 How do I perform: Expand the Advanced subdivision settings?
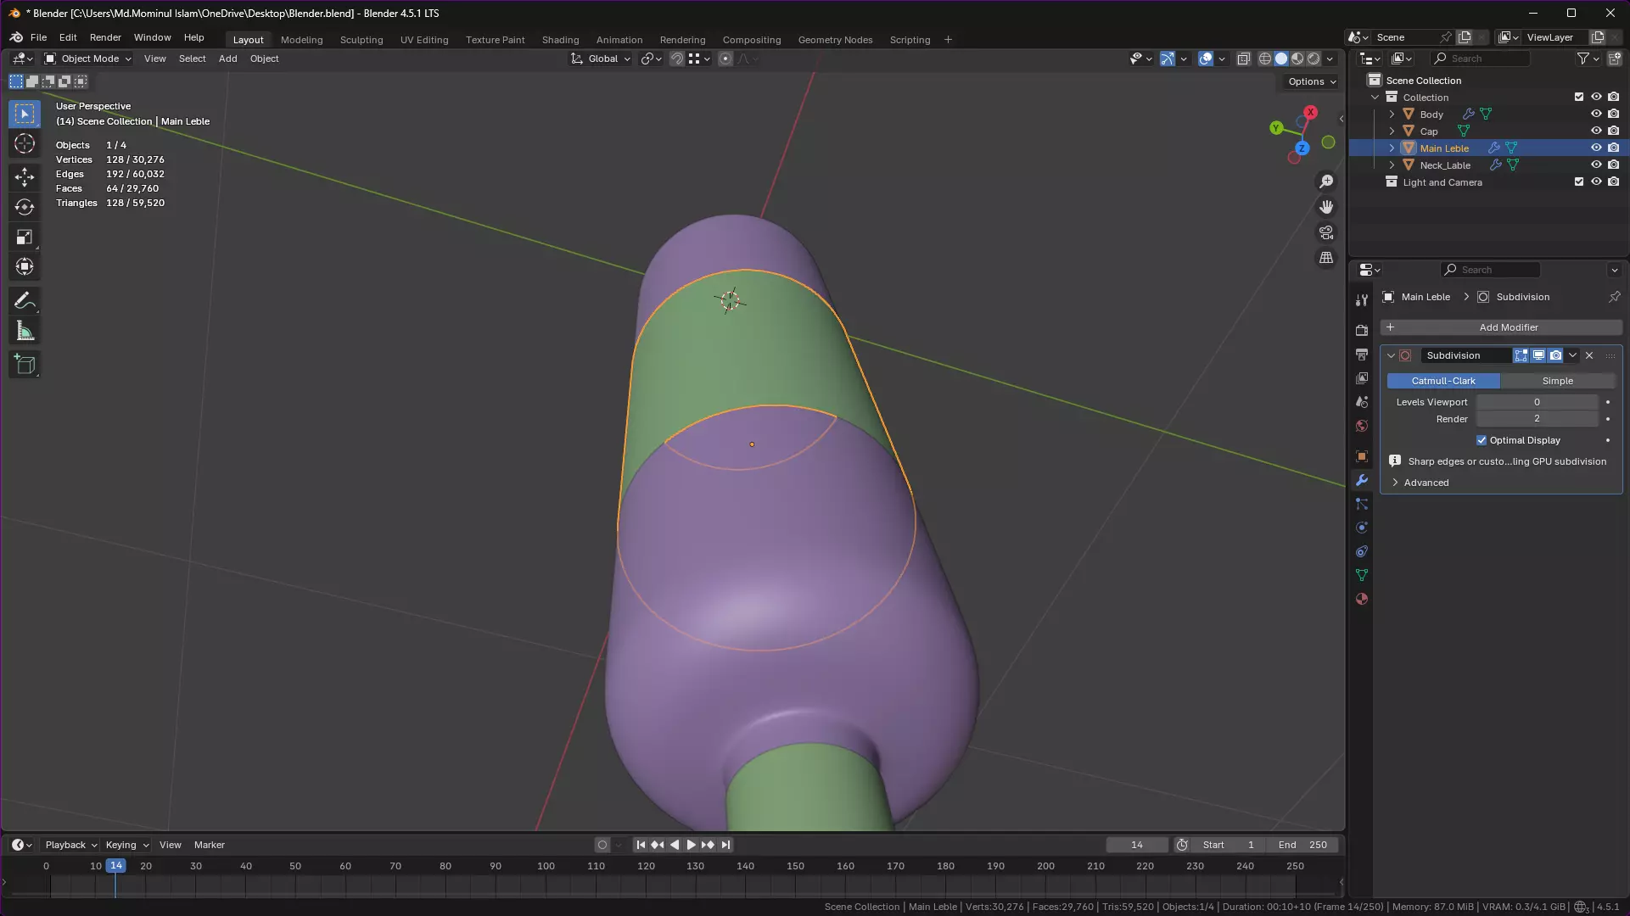coord(1426,483)
